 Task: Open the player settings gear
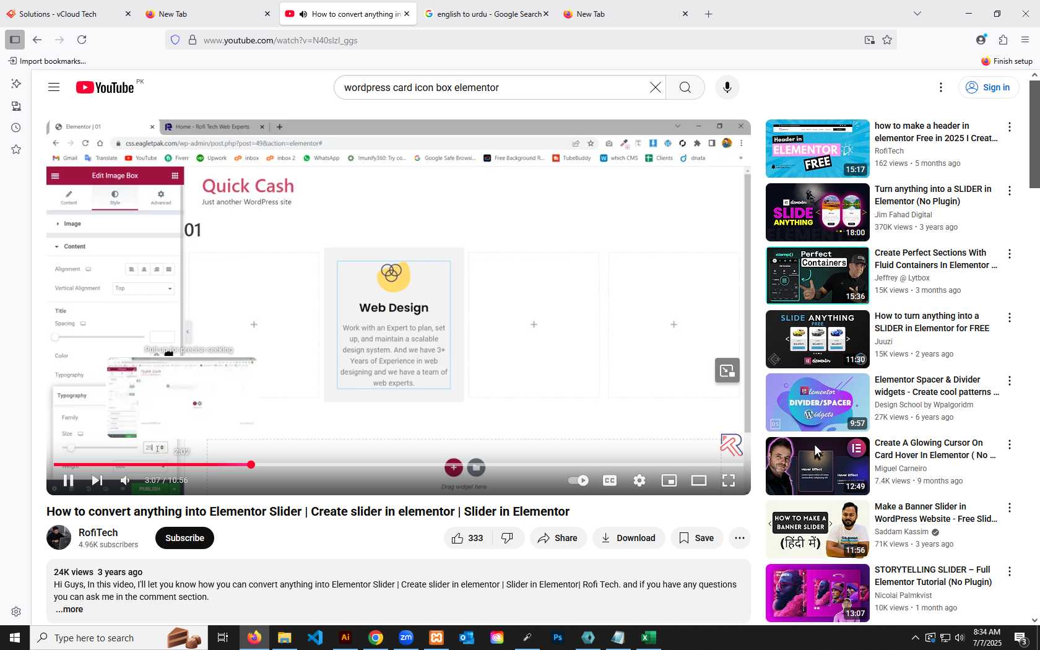[x=639, y=480]
